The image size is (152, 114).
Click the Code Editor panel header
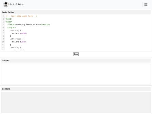[x=76, y=12]
